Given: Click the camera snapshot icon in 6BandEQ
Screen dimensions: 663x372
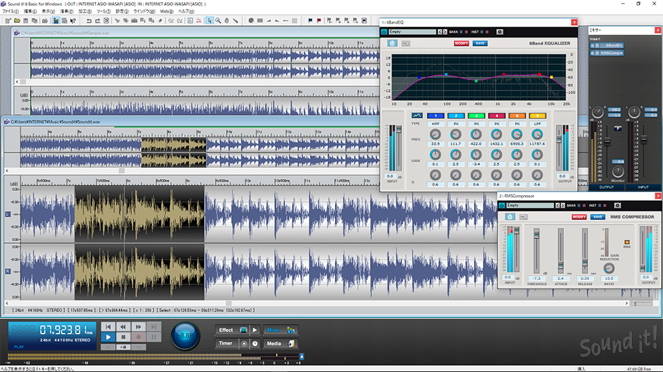Looking at the screenshot, I should [500, 31].
